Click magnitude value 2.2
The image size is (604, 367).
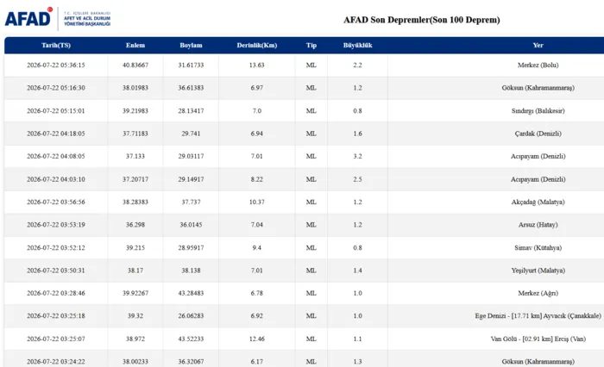click(357, 65)
